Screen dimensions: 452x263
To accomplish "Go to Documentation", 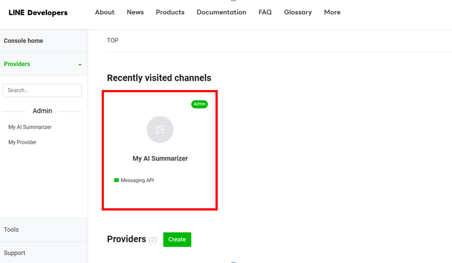I will (x=221, y=12).
